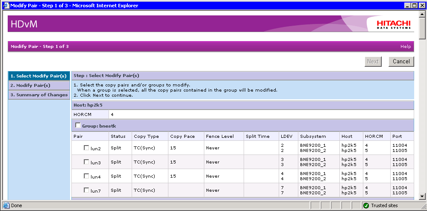Click the Done status bar text
Viewport: 427px width, 211px height.
click(17, 205)
